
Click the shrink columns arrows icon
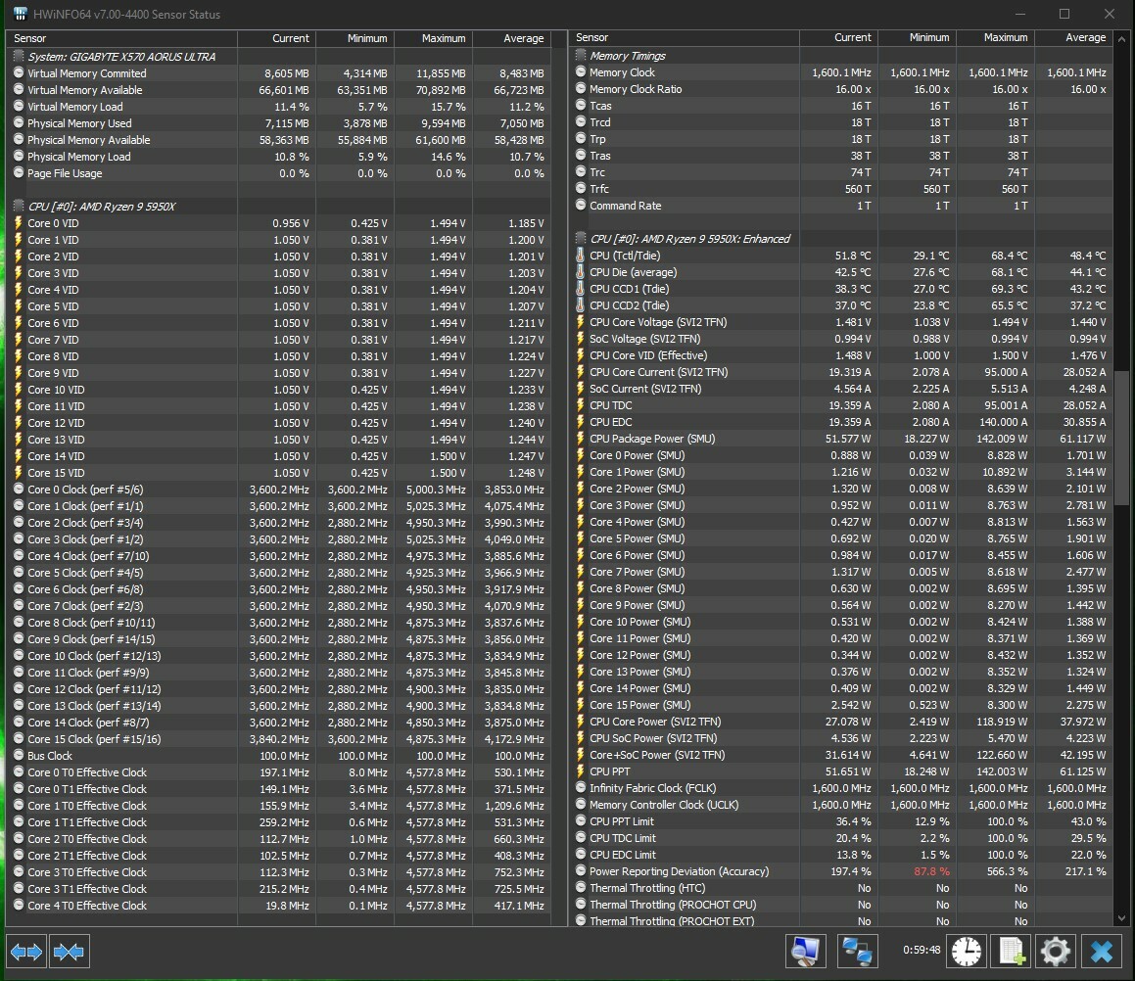[69, 952]
